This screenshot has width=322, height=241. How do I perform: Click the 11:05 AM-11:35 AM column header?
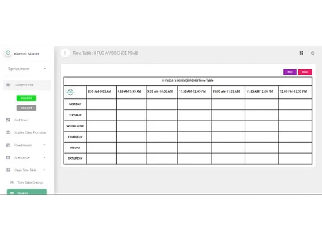click(228, 92)
